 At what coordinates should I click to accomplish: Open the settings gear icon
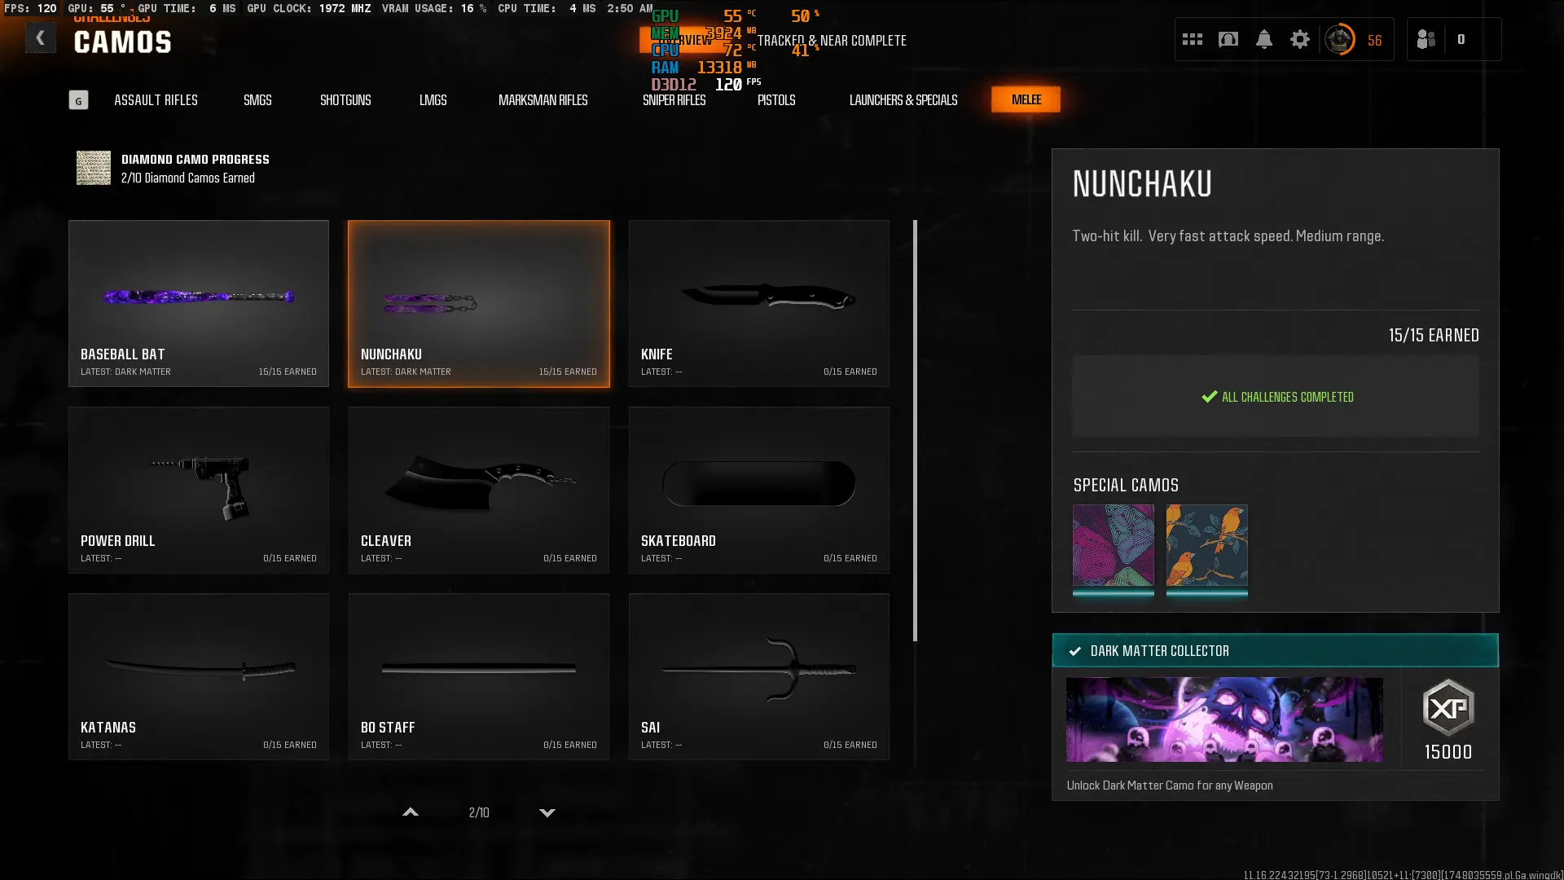(1300, 39)
